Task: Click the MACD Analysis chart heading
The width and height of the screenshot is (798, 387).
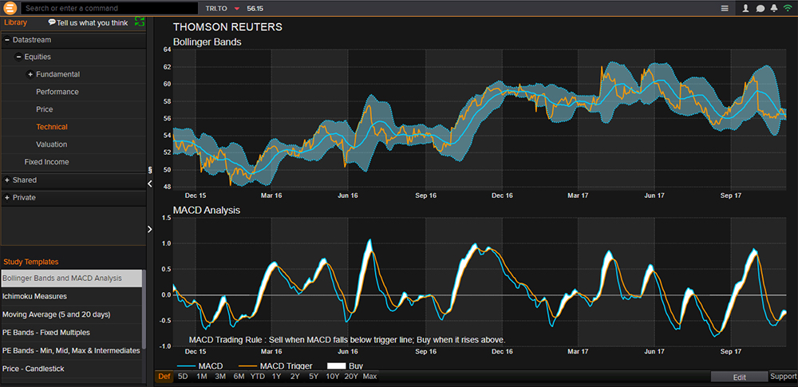Action: coord(207,210)
